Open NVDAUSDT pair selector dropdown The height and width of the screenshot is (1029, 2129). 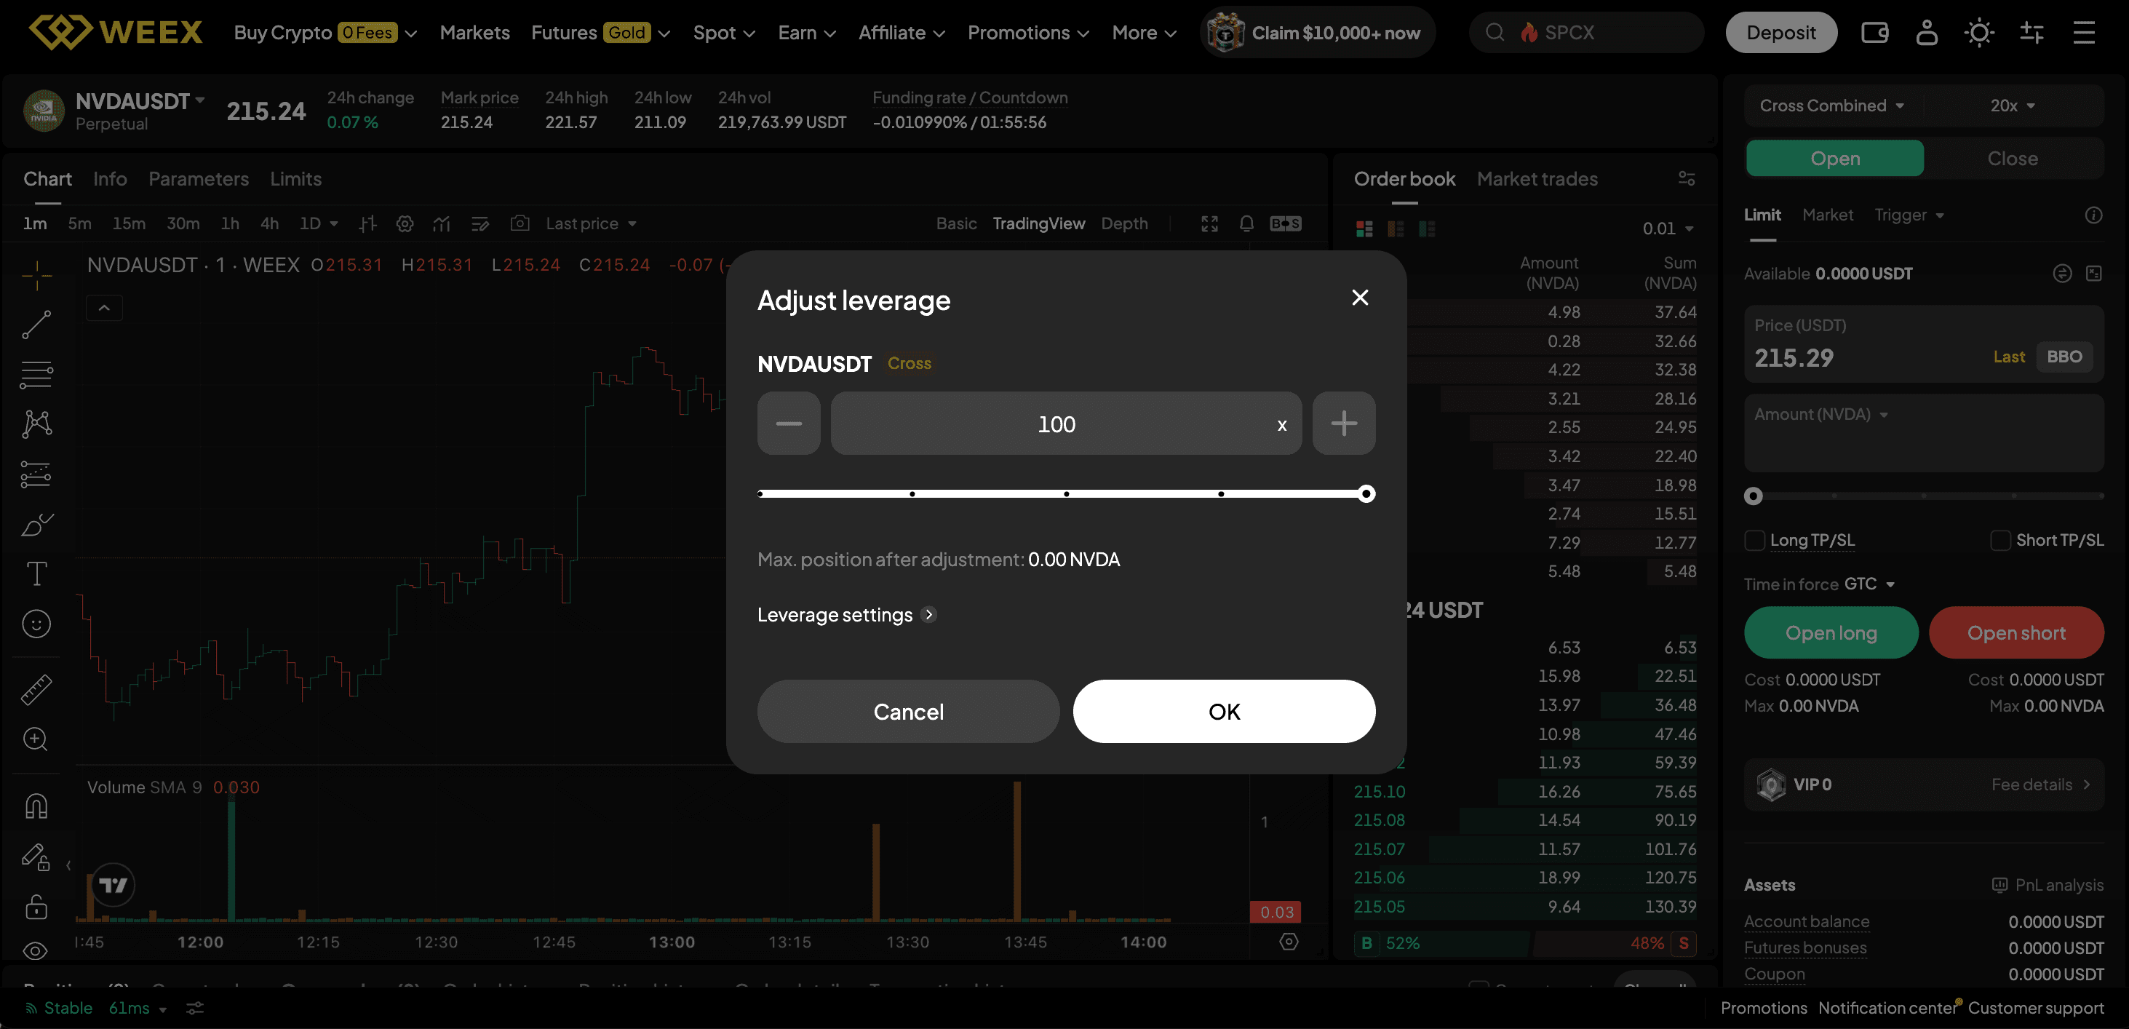coord(140,101)
